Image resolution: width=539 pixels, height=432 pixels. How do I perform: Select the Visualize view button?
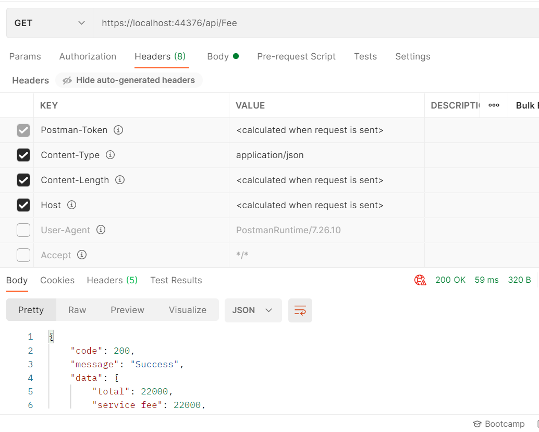pos(187,310)
